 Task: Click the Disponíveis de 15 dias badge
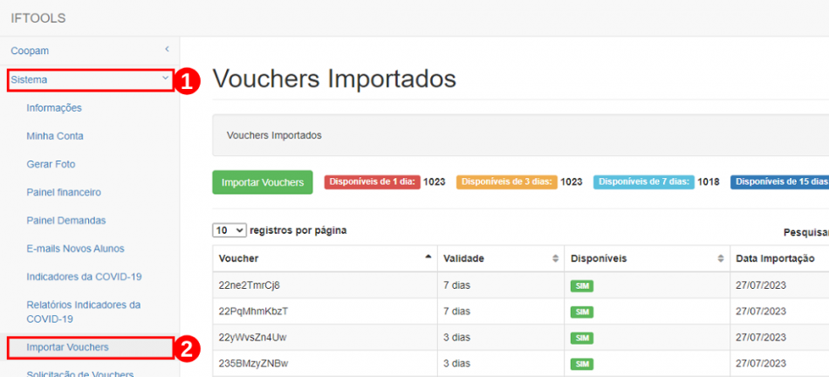780,182
